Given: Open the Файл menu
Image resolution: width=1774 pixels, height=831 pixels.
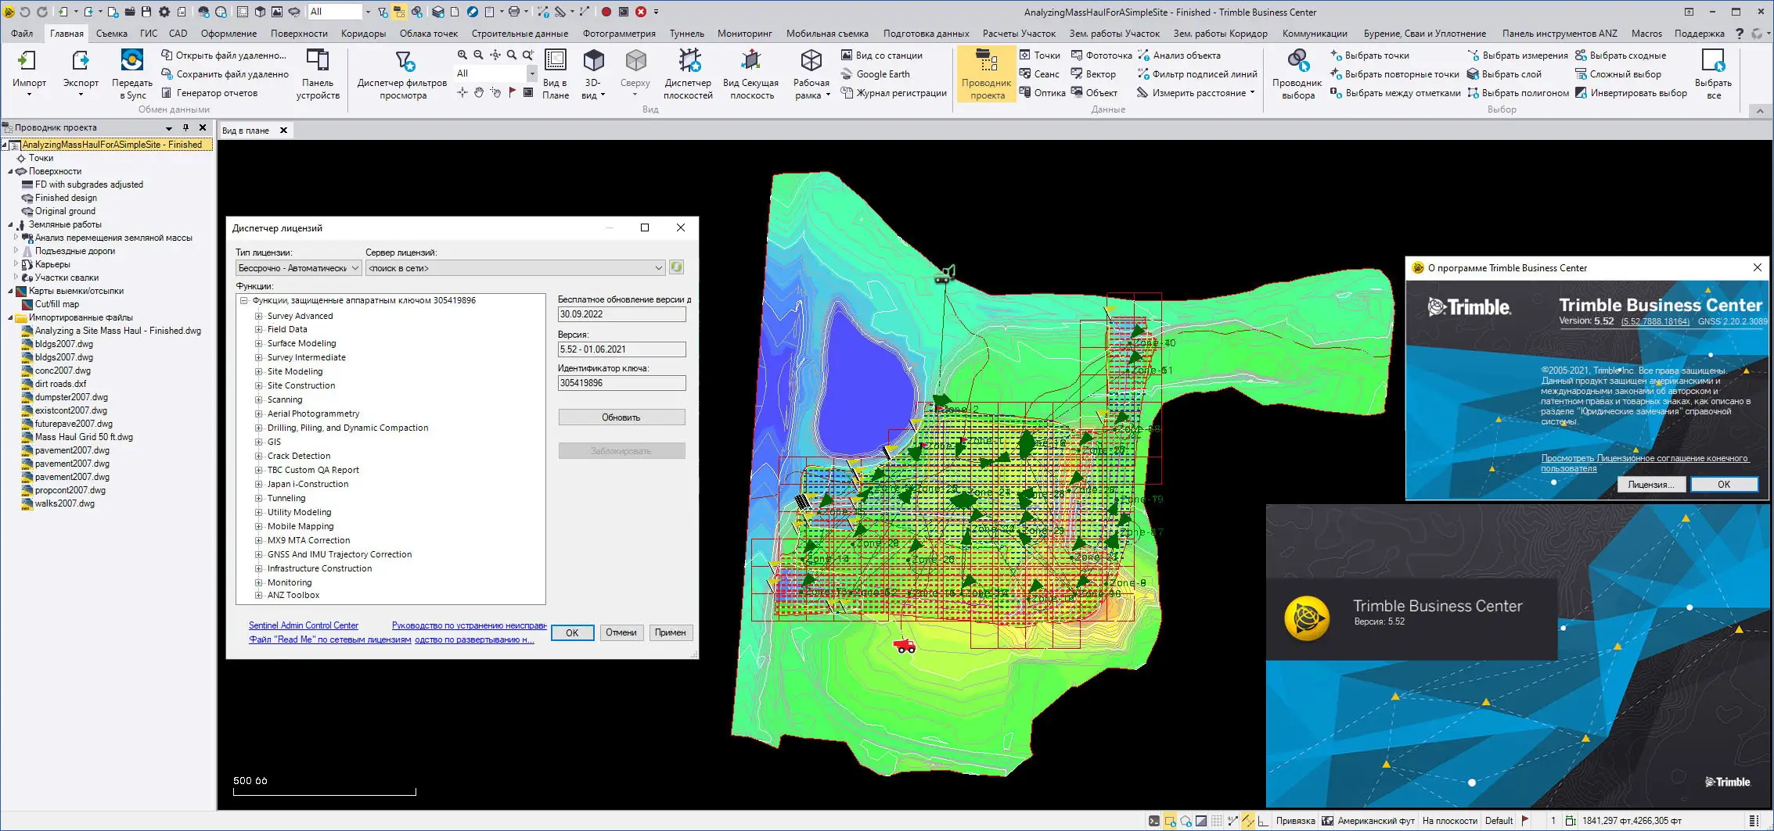Looking at the screenshot, I should tap(22, 34).
